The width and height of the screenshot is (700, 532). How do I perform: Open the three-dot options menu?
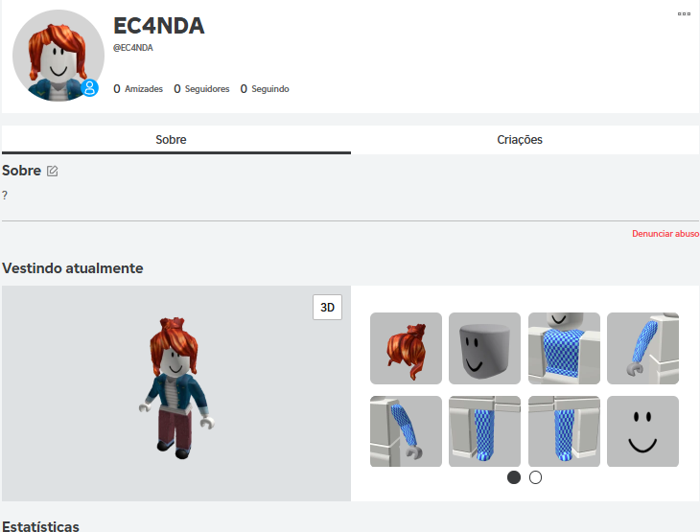pos(684,13)
